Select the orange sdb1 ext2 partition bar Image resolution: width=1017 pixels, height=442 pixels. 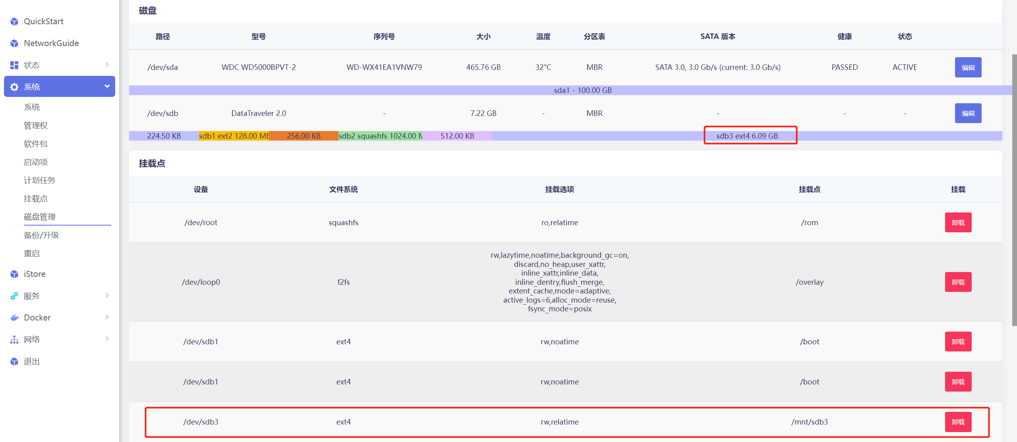(x=234, y=136)
